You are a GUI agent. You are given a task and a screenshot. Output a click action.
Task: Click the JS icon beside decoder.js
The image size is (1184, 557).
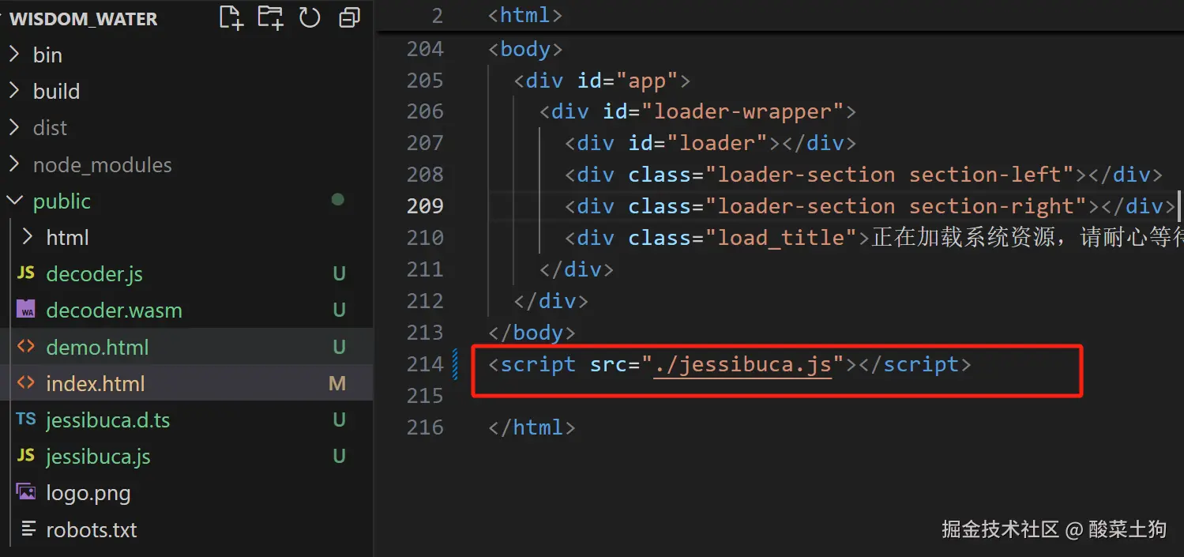click(x=26, y=273)
